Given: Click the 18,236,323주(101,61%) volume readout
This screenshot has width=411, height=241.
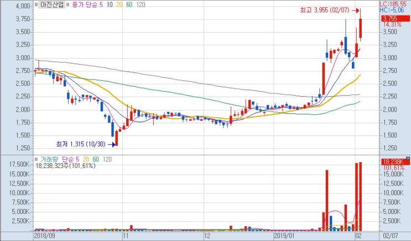Looking at the screenshot, I should point(65,166).
